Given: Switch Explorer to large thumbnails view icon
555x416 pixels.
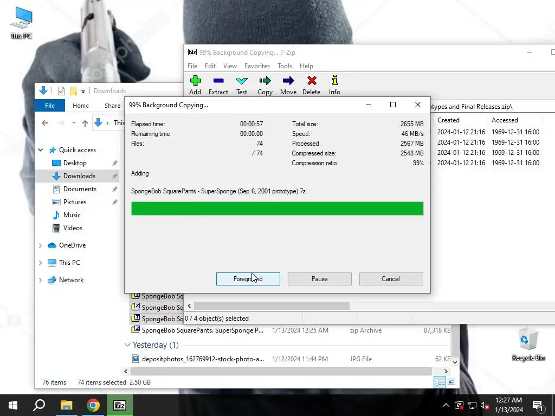Looking at the screenshot, I should pyautogui.click(x=451, y=382).
